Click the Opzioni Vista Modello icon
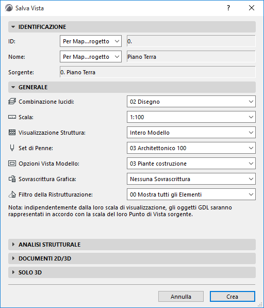Image resolution: width=264 pixels, height=308 pixels. (12, 164)
